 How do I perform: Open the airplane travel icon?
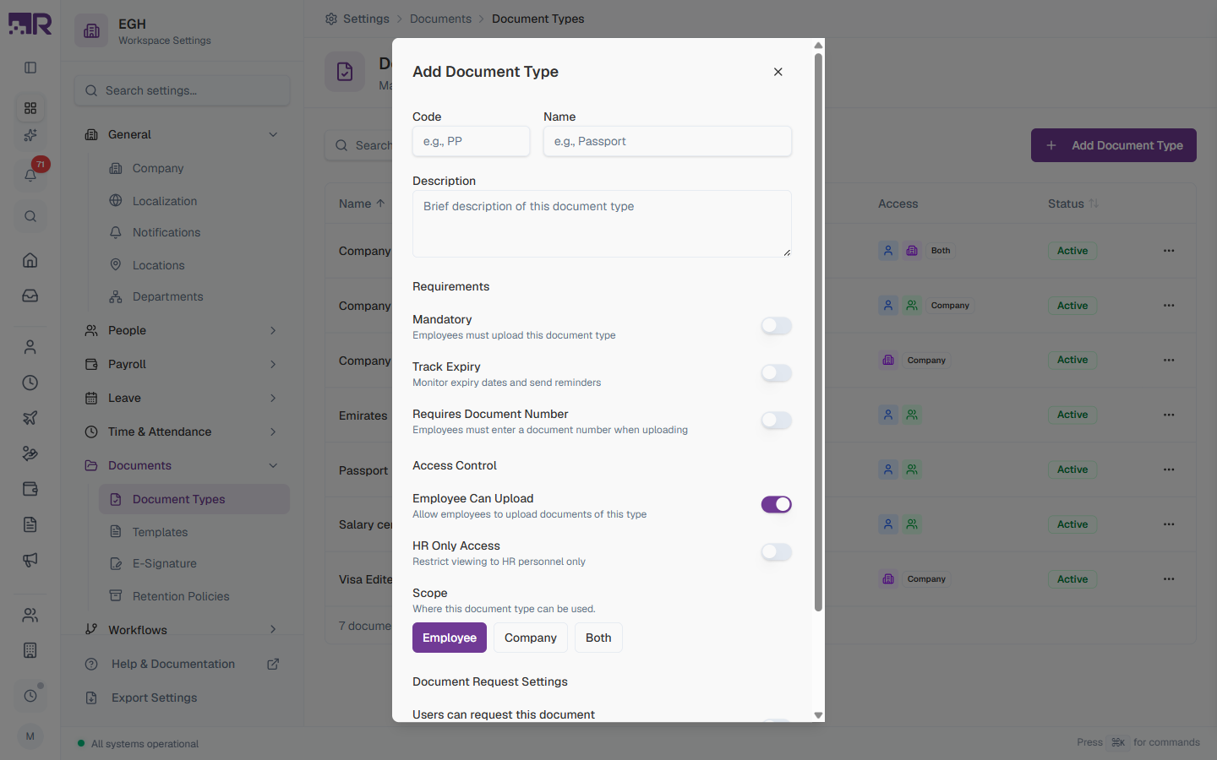(x=30, y=418)
